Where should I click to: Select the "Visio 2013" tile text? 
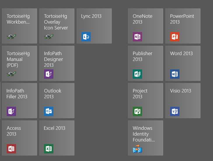[181, 91]
